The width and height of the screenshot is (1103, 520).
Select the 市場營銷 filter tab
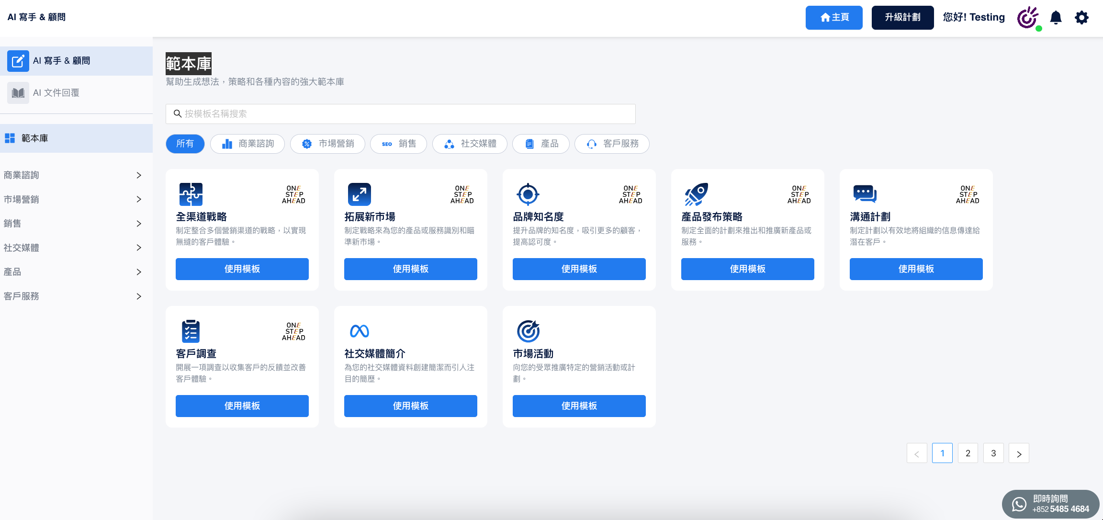coord(327,144)
